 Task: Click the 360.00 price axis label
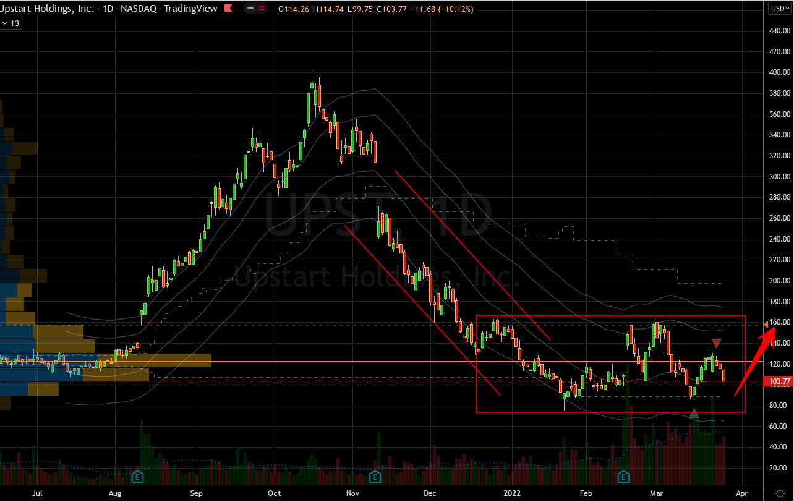click(779, 114)
